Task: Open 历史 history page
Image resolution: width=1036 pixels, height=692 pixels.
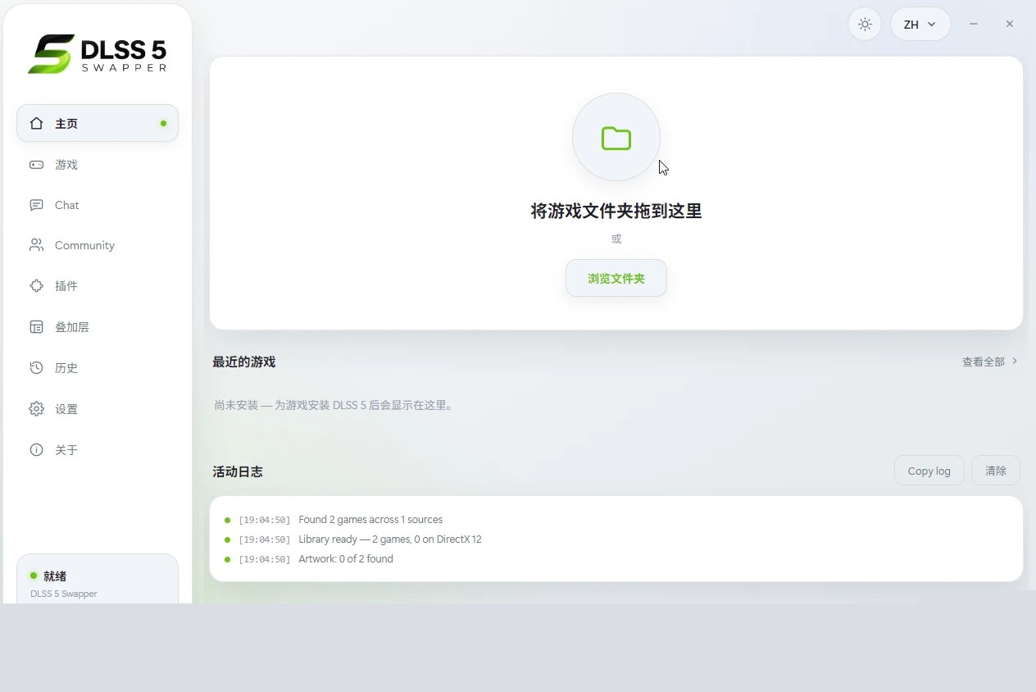Action: 98,368
